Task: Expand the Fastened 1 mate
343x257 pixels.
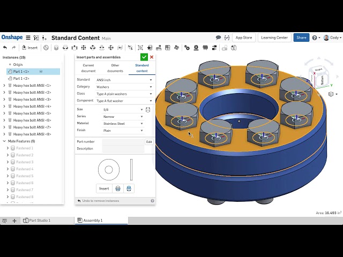Action: click(8, 148)
